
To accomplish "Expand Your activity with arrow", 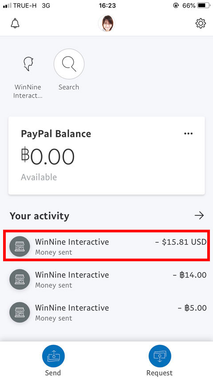I will 199,215.
